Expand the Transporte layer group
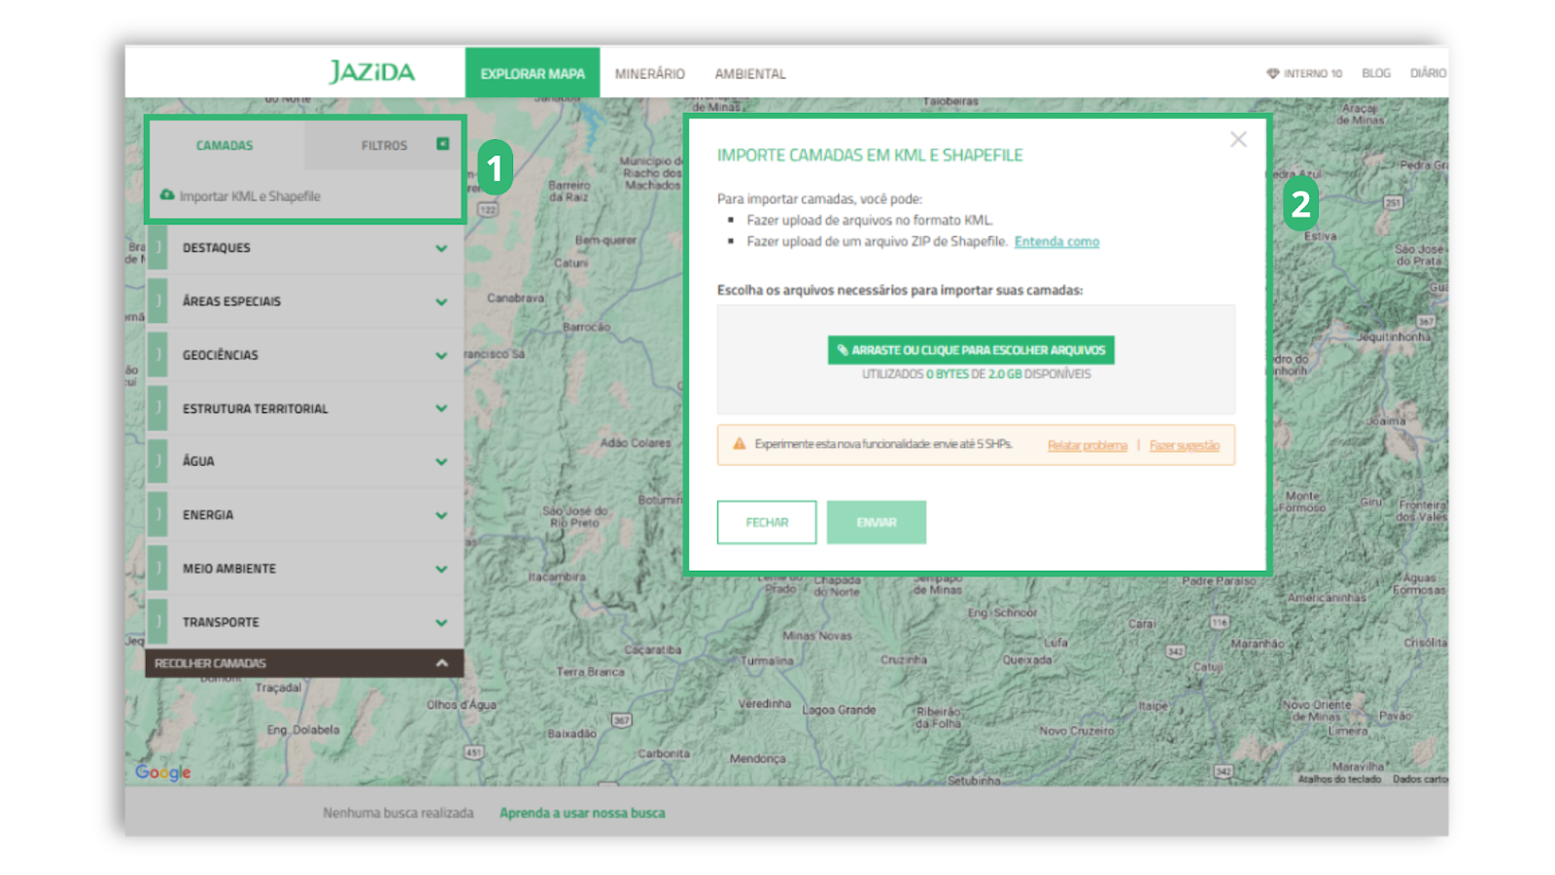 point(305,621)
